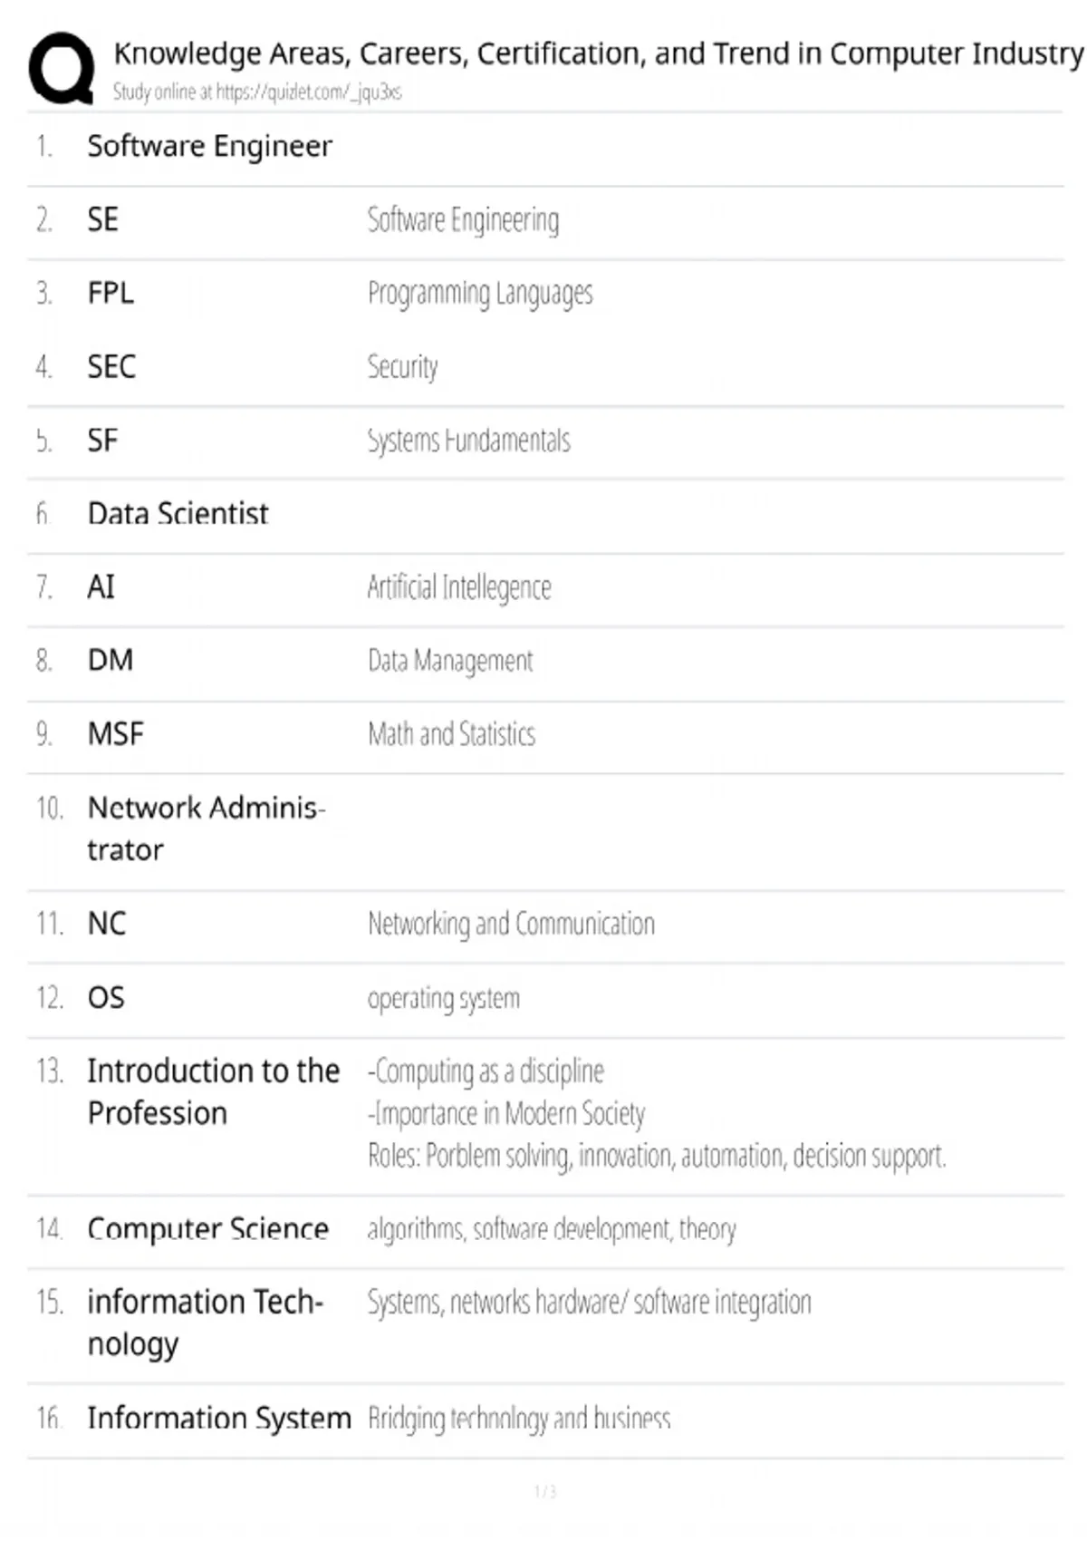
Task: Click the Data Scientist term
Action: [178, 513]
